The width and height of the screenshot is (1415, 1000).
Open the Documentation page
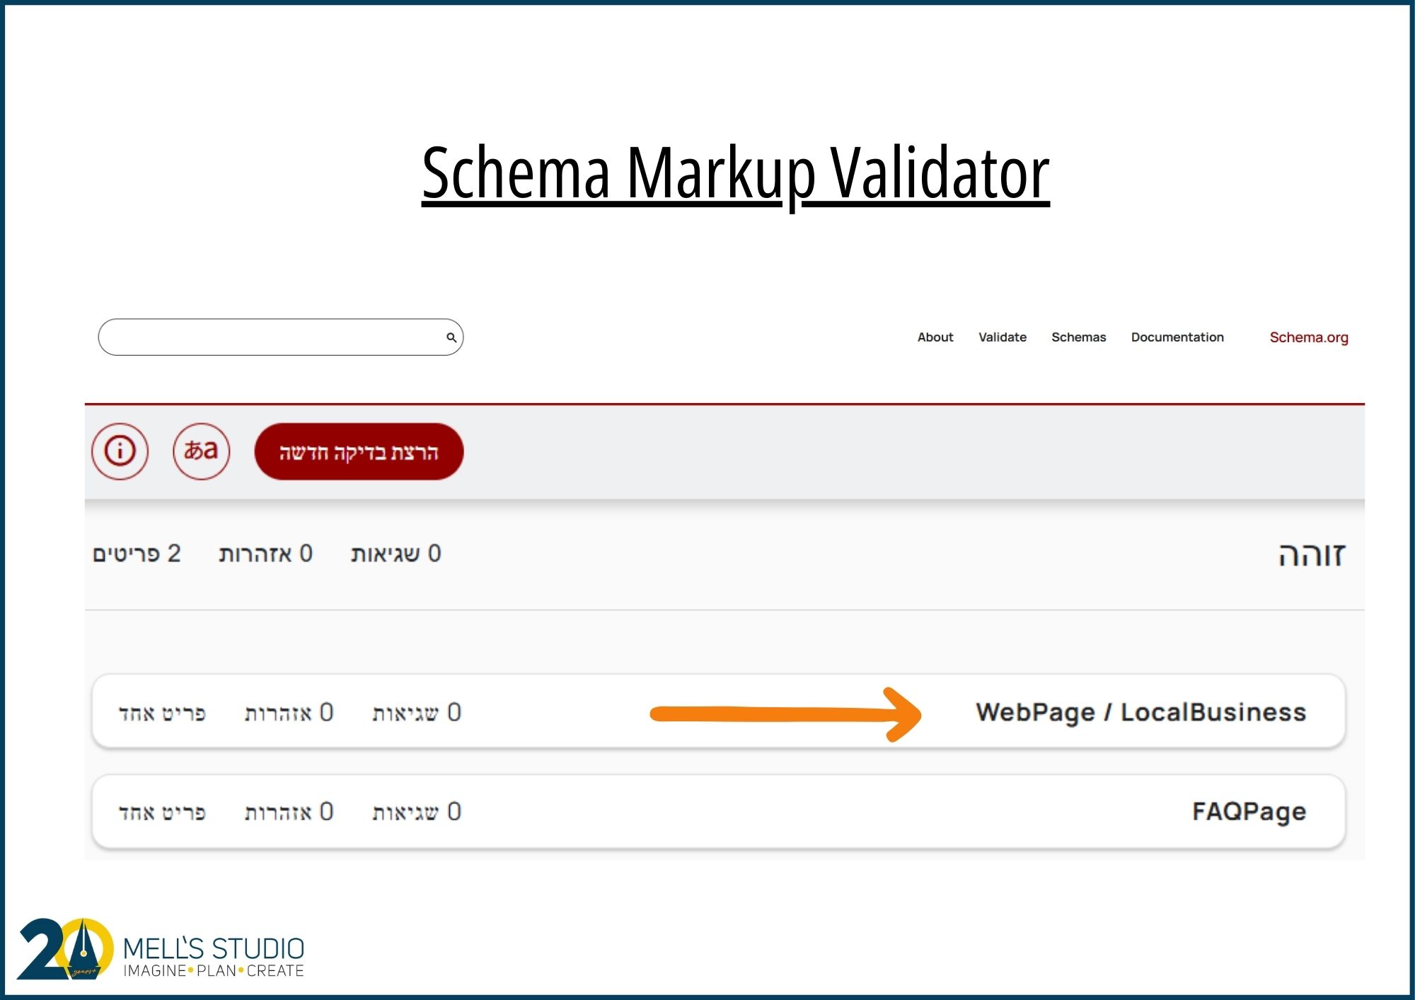point(1177,337)
